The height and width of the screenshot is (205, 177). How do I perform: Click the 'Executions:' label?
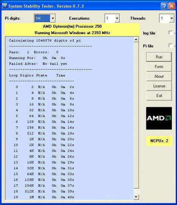[80, 18]
